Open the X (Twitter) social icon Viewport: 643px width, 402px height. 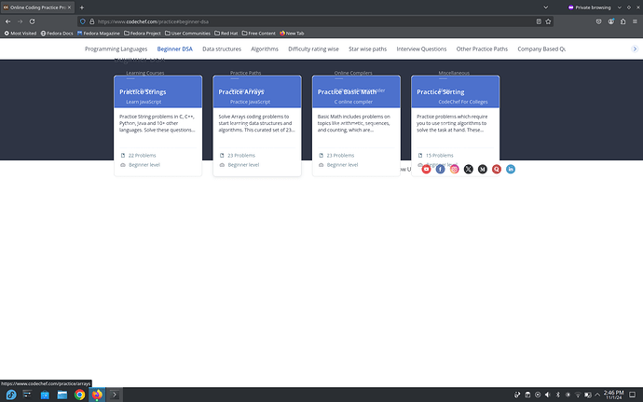click(x=469, y=169)
